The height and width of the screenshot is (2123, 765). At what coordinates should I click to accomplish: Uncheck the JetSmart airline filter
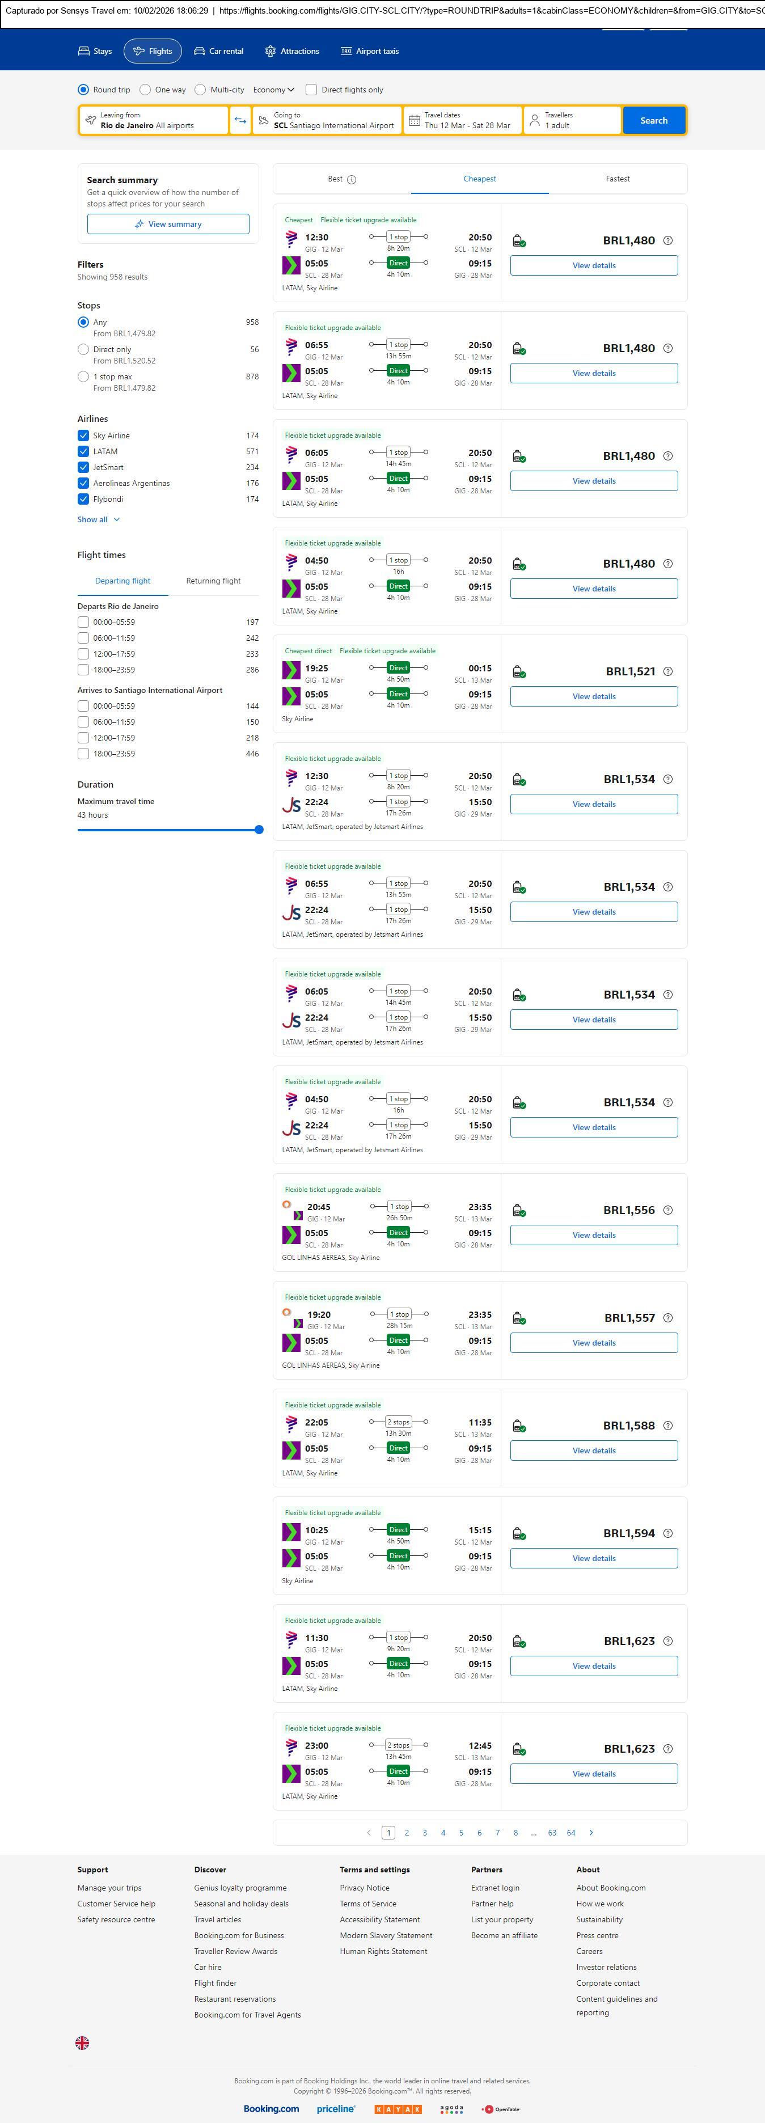pos(83,467)
